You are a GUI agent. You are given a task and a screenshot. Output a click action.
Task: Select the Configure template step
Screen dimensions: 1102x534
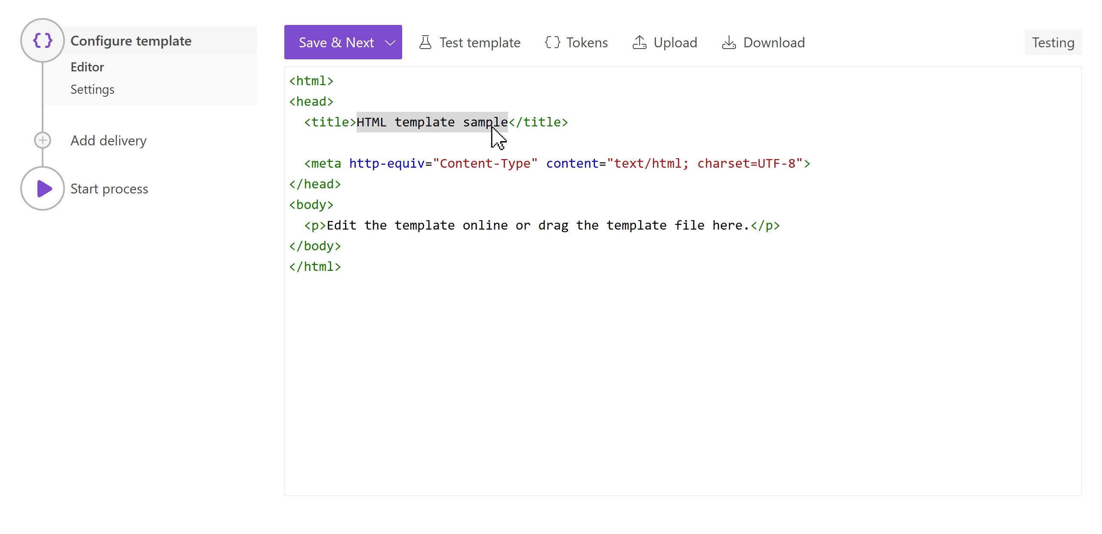coord(131,41)
